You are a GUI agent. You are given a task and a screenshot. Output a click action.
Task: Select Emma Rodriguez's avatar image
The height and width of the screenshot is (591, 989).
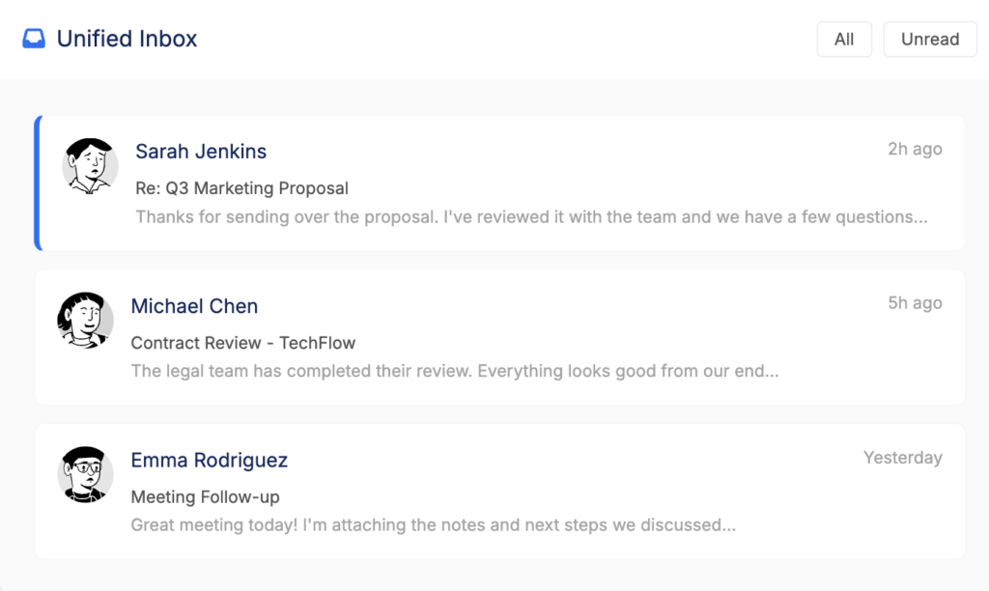(85, 474)
